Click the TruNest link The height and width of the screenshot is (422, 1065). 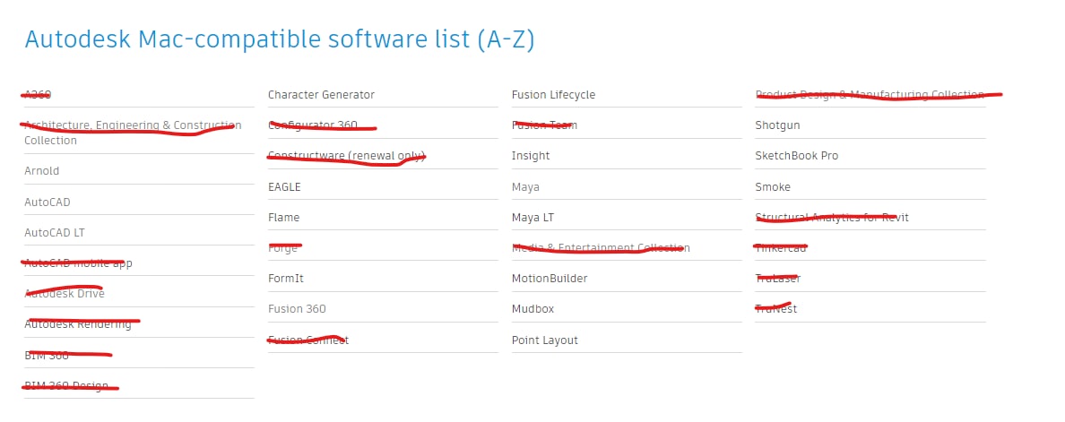click(x=775, y=309)
